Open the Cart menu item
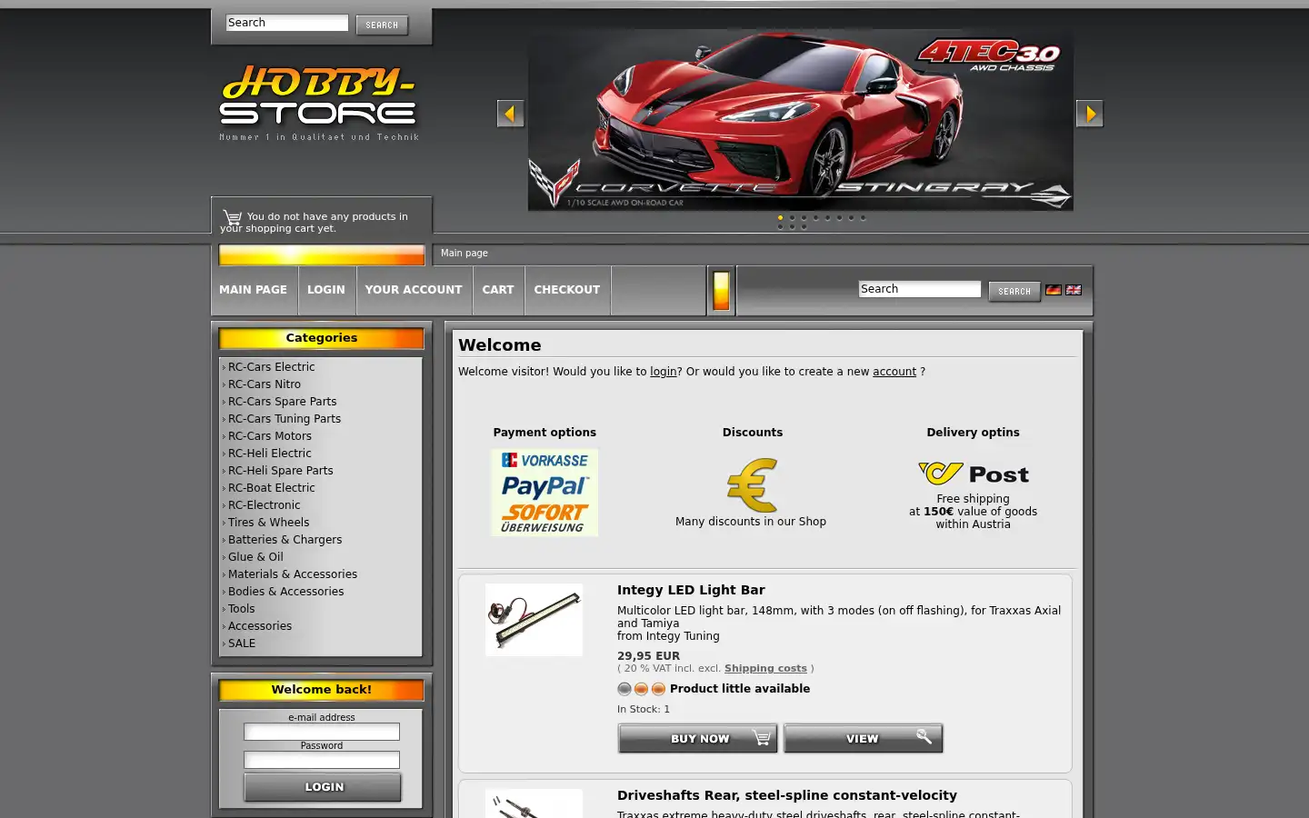 tap(498, 290)
